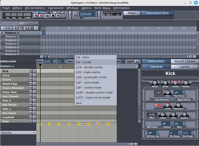Solo the Kick instrument
The image size is (199, 146).
pyautogui.click(x=34, y=71)
